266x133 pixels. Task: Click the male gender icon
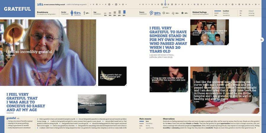[x=84, y=13]
